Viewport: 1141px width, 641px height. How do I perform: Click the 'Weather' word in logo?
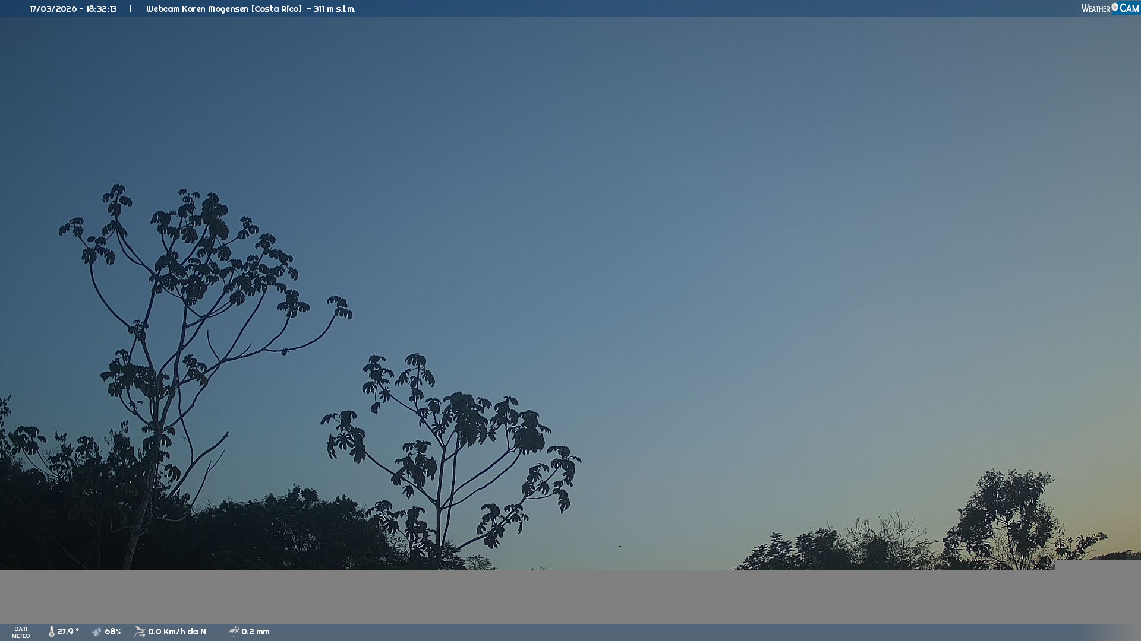(1095, 8)
